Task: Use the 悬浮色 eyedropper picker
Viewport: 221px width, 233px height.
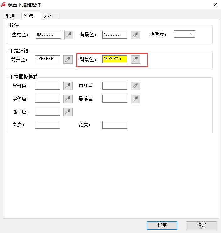Action: [x=135, y=99]
